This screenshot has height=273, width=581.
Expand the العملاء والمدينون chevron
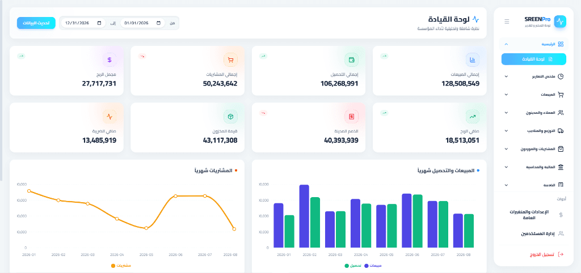tap(507, 113)
